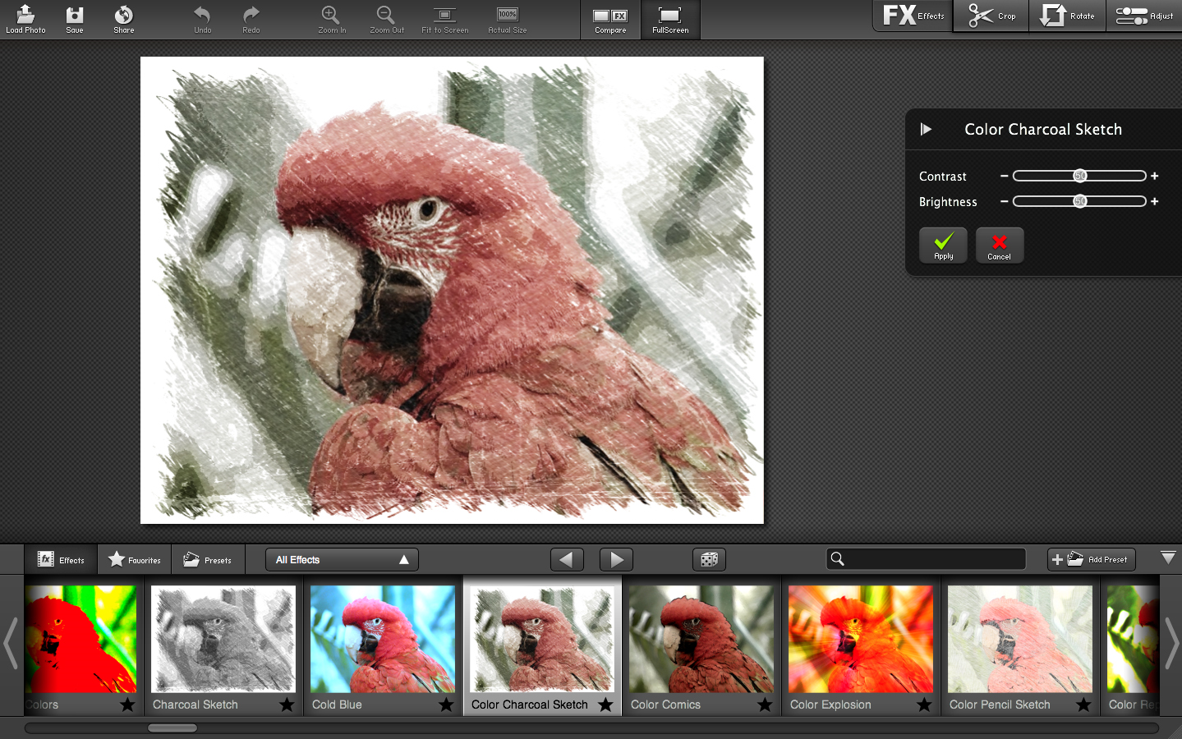This screenshot has width=1182, height=739.
Task: Switch to the Favorites tab
Action: coord(135,560)
